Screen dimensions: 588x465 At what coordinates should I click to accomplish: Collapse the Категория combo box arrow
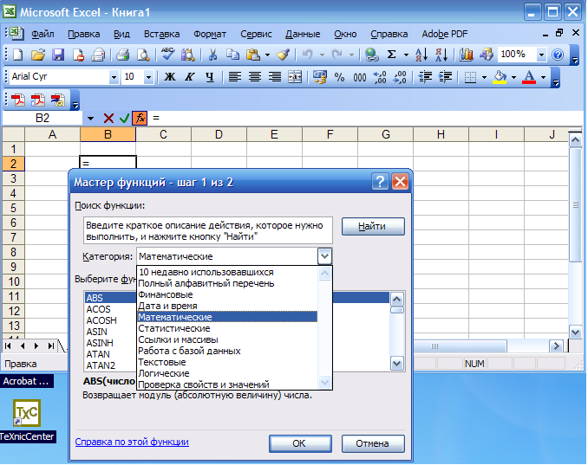[x=324, y=256]
